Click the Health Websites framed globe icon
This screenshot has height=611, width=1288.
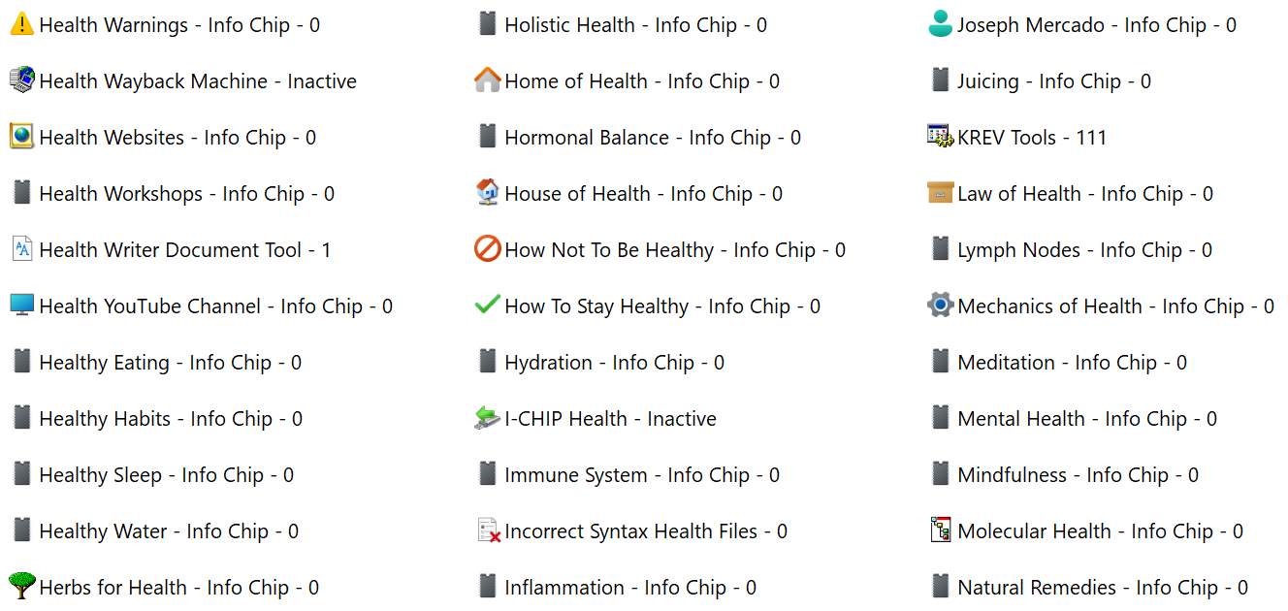(x=21, y=138)
